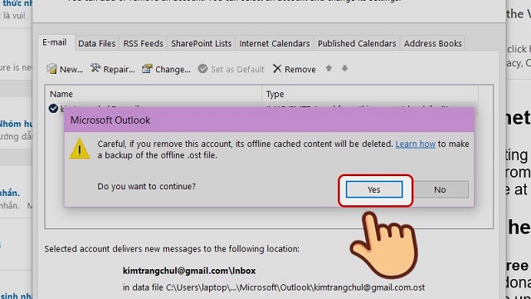The width and height of the screenshot is (531, 299).
Task: Switch to the E-mail tab
Action: (54, 42)
